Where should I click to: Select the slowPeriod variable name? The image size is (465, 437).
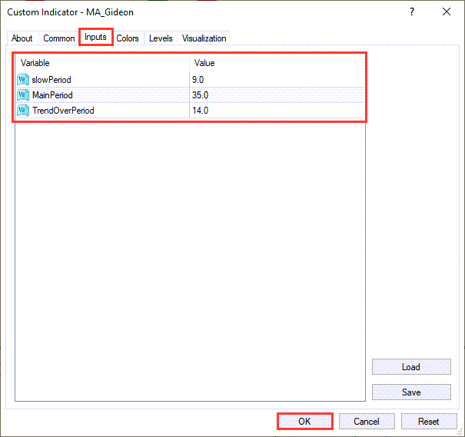click(51, 80)
